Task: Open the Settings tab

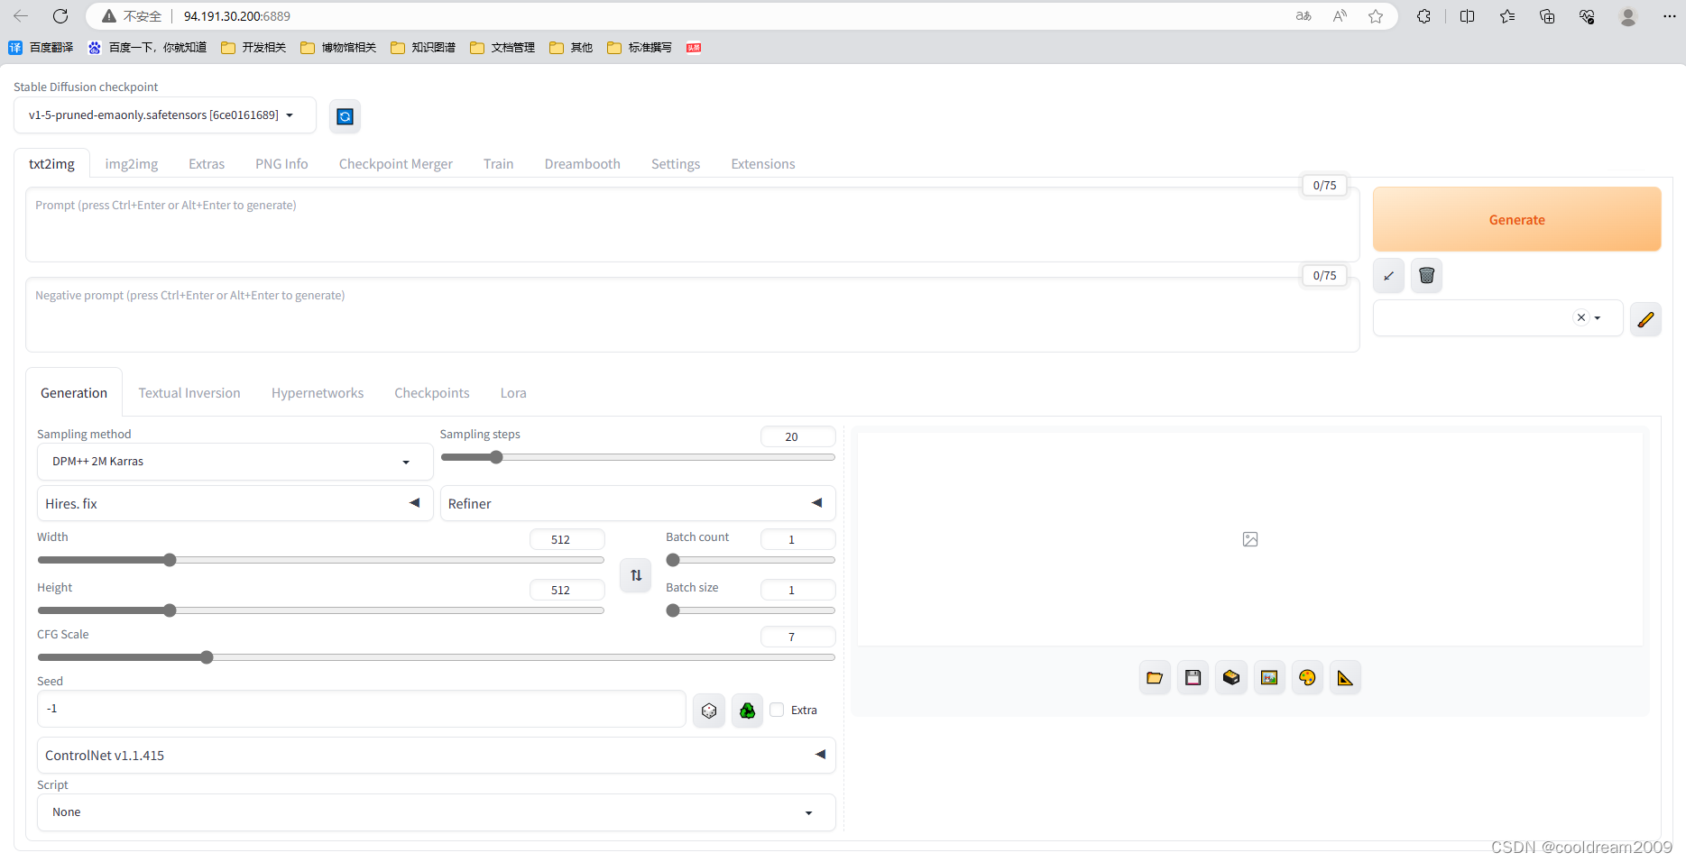Action: [x=676, y=164]
